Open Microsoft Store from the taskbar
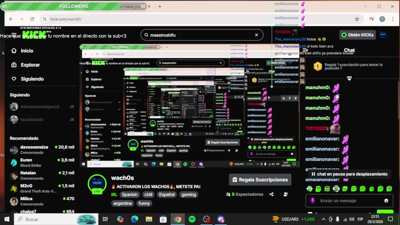 [x=163, y=219]
